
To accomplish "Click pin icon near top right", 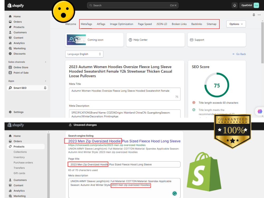I will pyautogui.click(x=254, y=15).
